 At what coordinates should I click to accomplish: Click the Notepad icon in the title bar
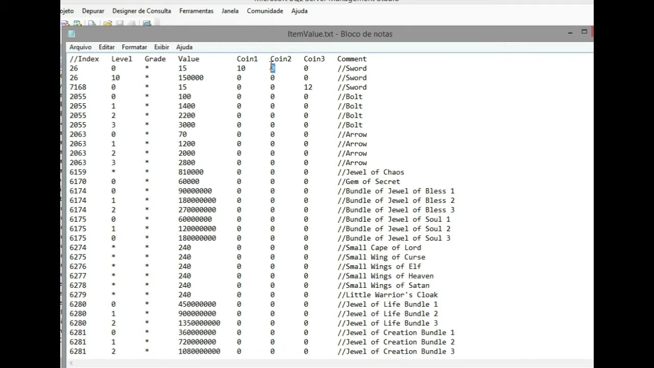pyautogui.click(x=72, y=34)
